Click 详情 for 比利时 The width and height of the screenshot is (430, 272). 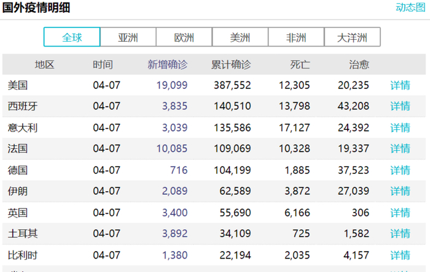click(x=400, y=255)
